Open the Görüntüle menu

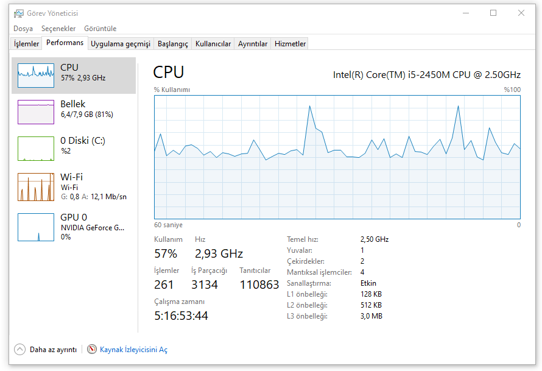100,29
